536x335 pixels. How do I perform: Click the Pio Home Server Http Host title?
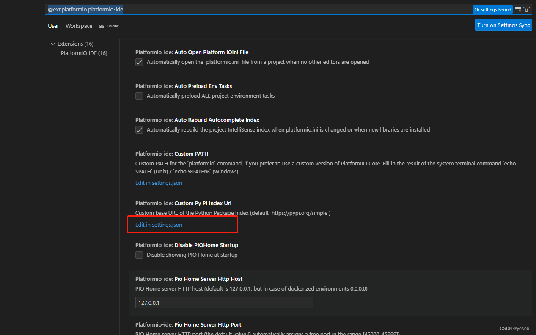tap(189, 279)
